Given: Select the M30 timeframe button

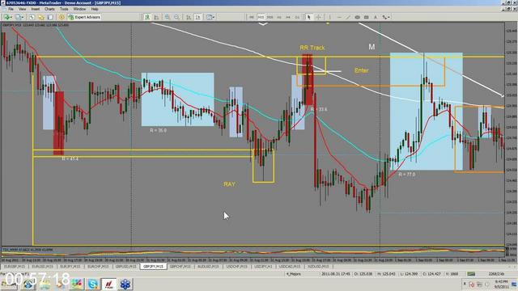Looking at the screenshot, I should [x=270, y=17].
